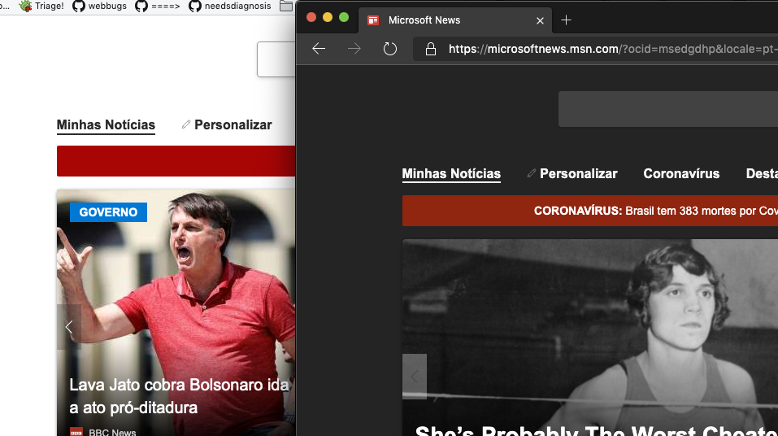Open Minhas Notícias in the left window
778x436 pixels.
coord(106,125)
